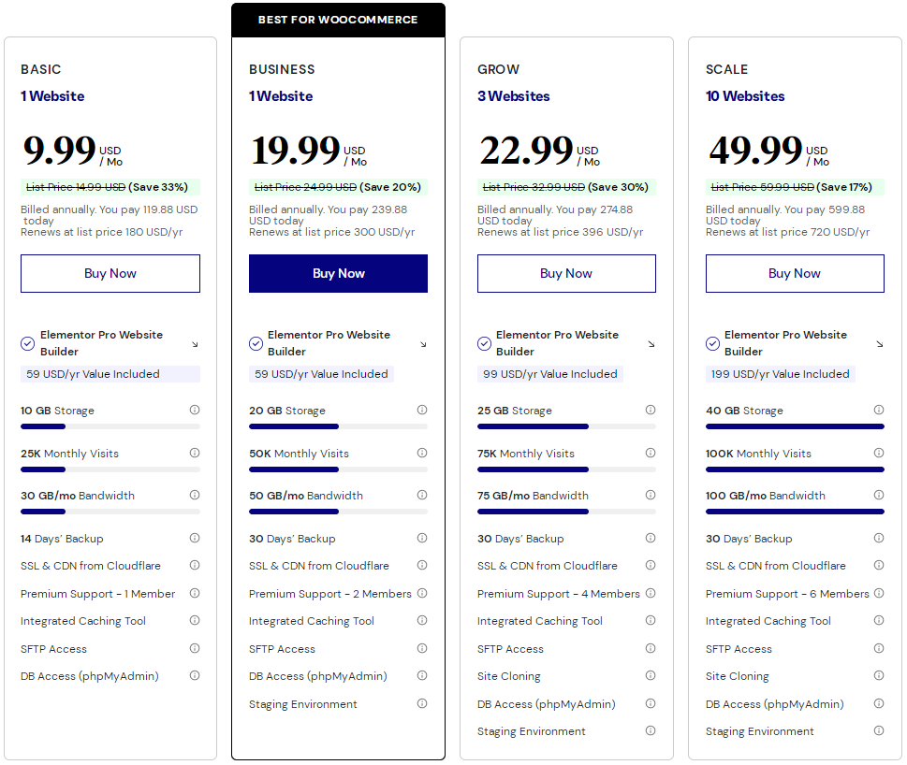
Task: Click info icon for Grow 75 GB/mo Bandwidth
Action: (x=651, y=495)
